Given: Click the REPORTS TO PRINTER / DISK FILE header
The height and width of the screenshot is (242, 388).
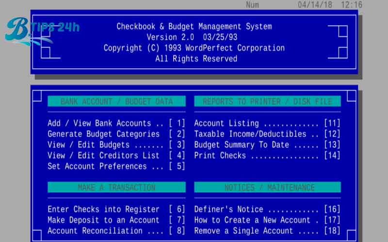Looking at the screenshot, I should click(268, 101).
